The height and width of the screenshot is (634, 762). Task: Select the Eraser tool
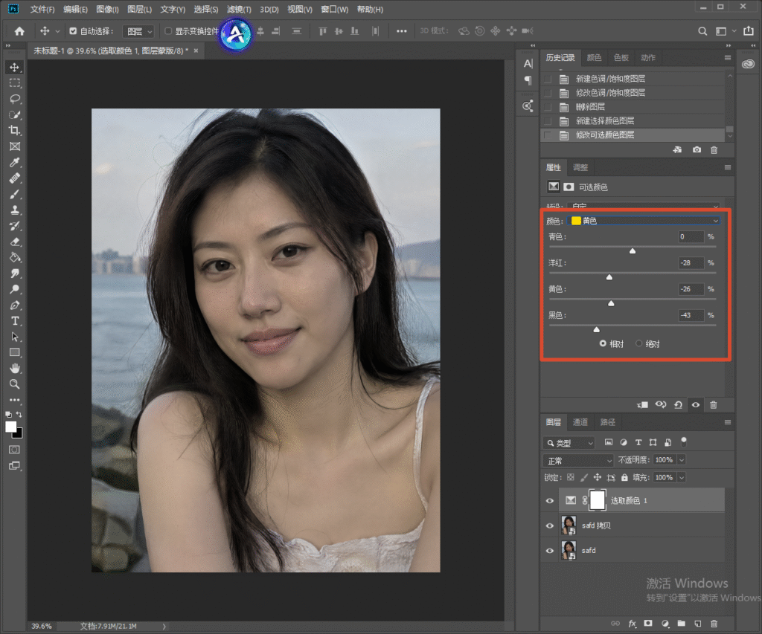(15, 242)
